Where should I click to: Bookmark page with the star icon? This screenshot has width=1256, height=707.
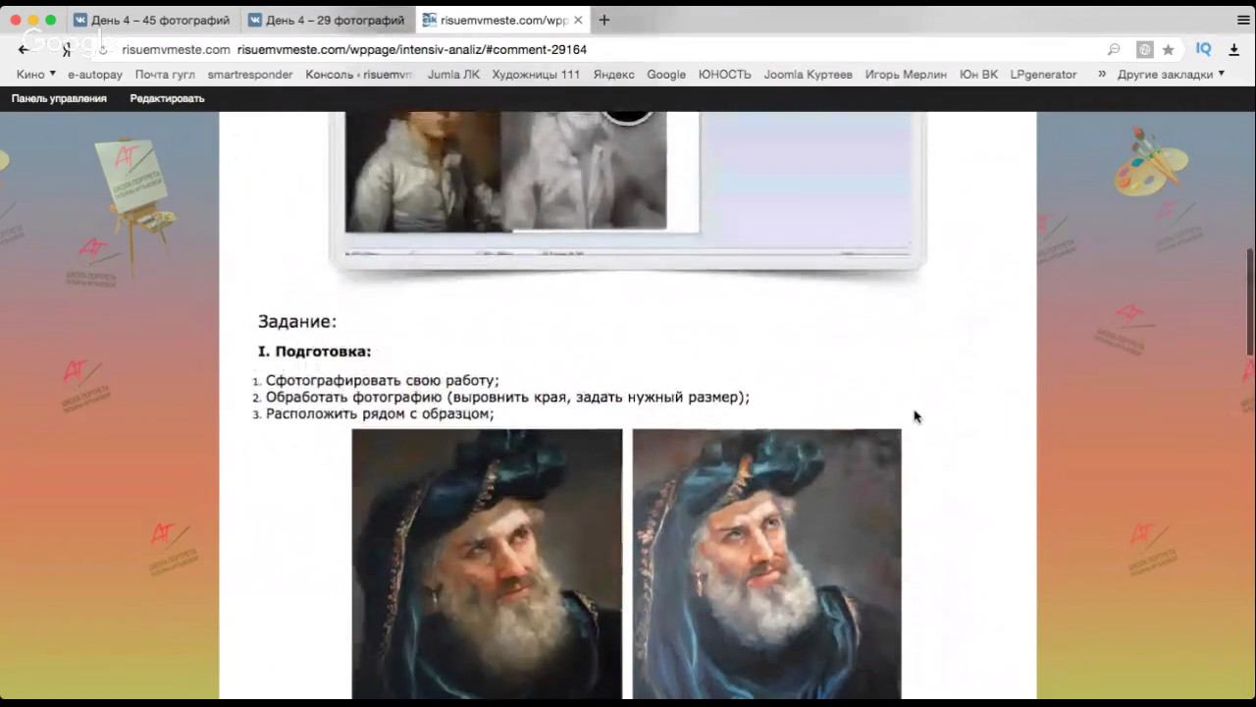pyautogui.click(x=1168, y=49)
